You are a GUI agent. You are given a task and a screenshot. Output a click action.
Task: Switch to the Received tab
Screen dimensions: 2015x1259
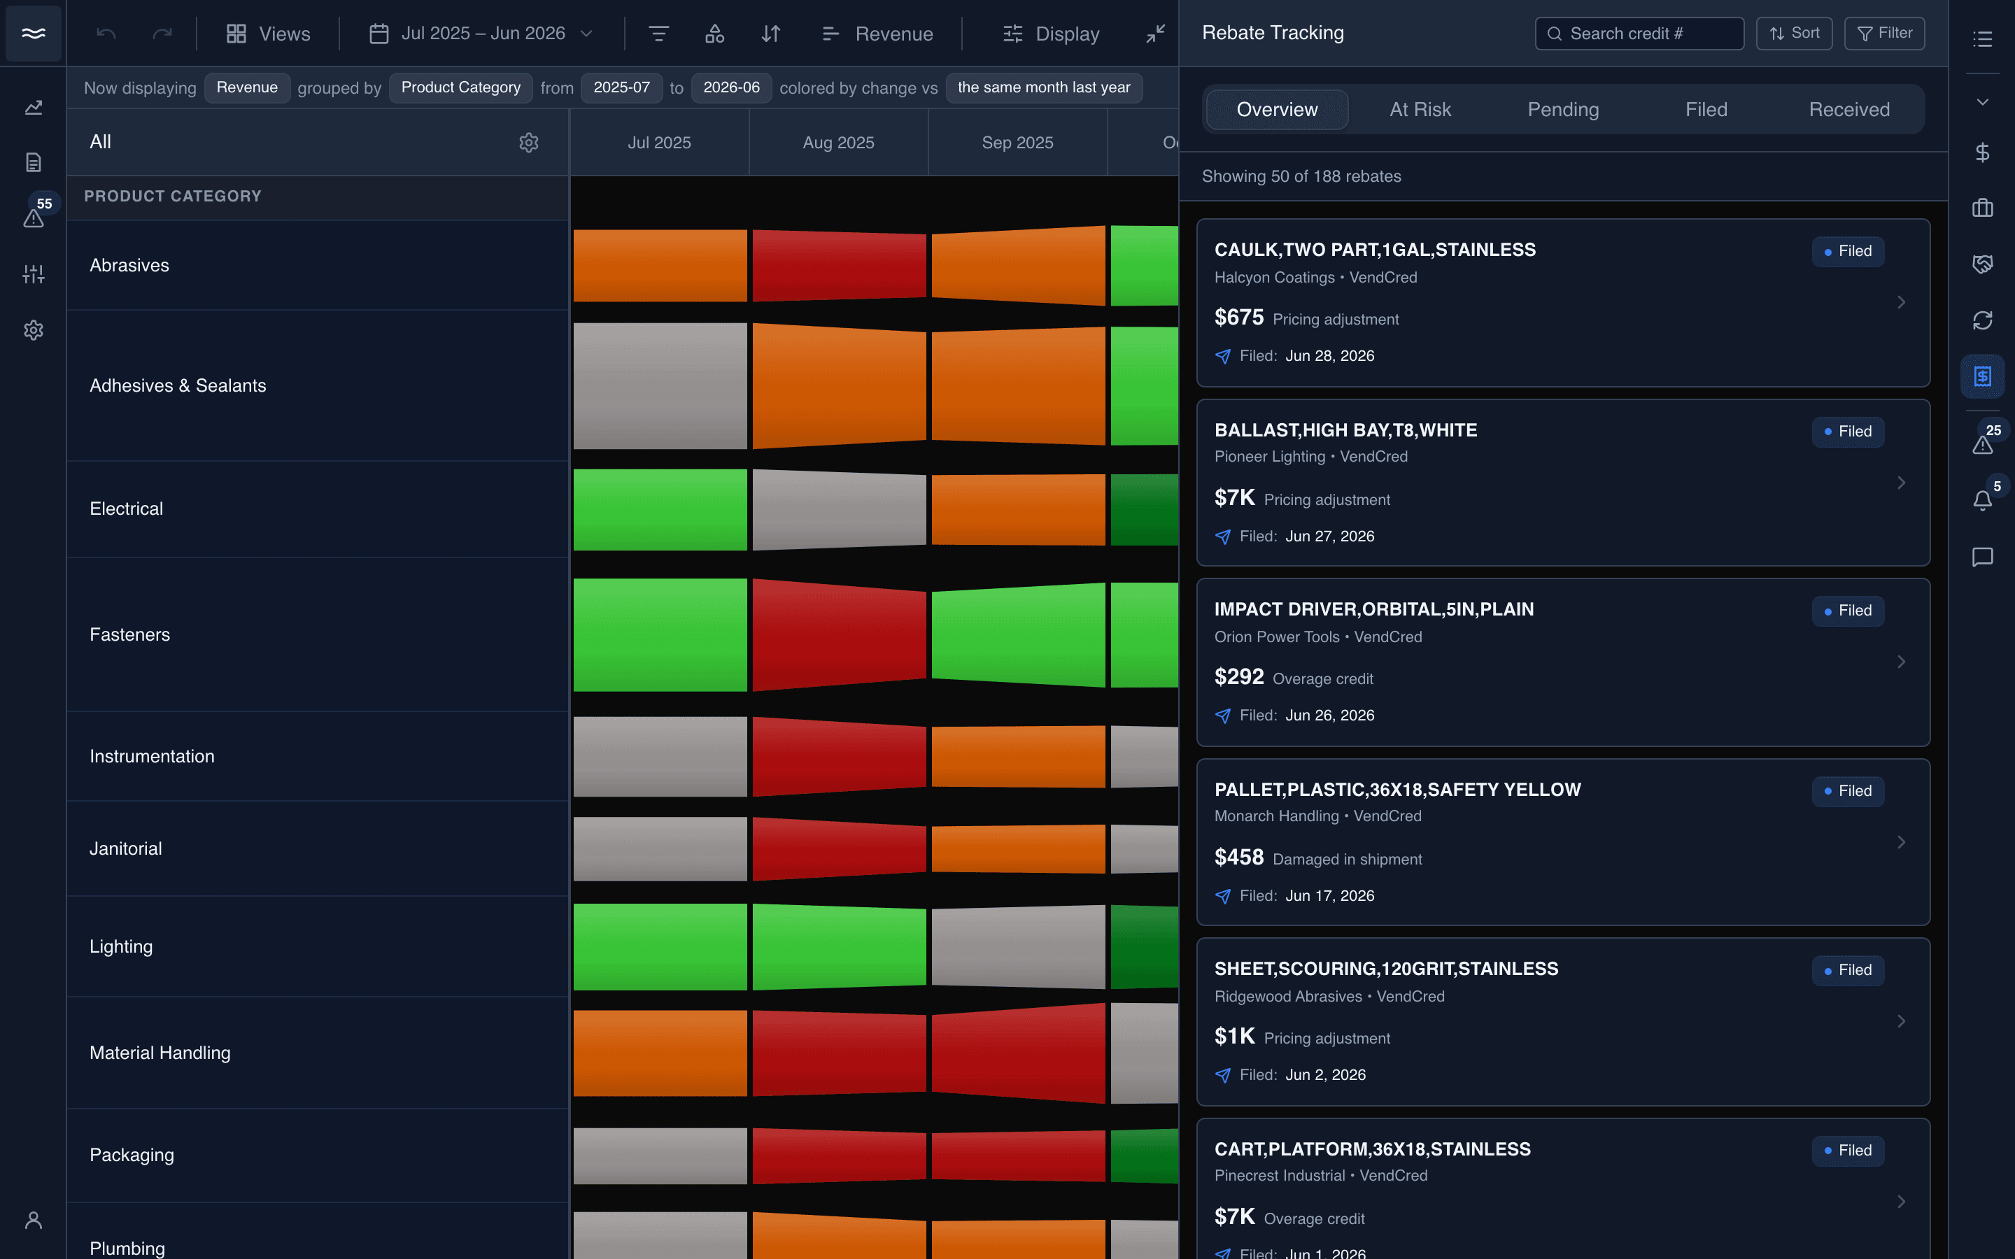click(x=1849, y=109)
